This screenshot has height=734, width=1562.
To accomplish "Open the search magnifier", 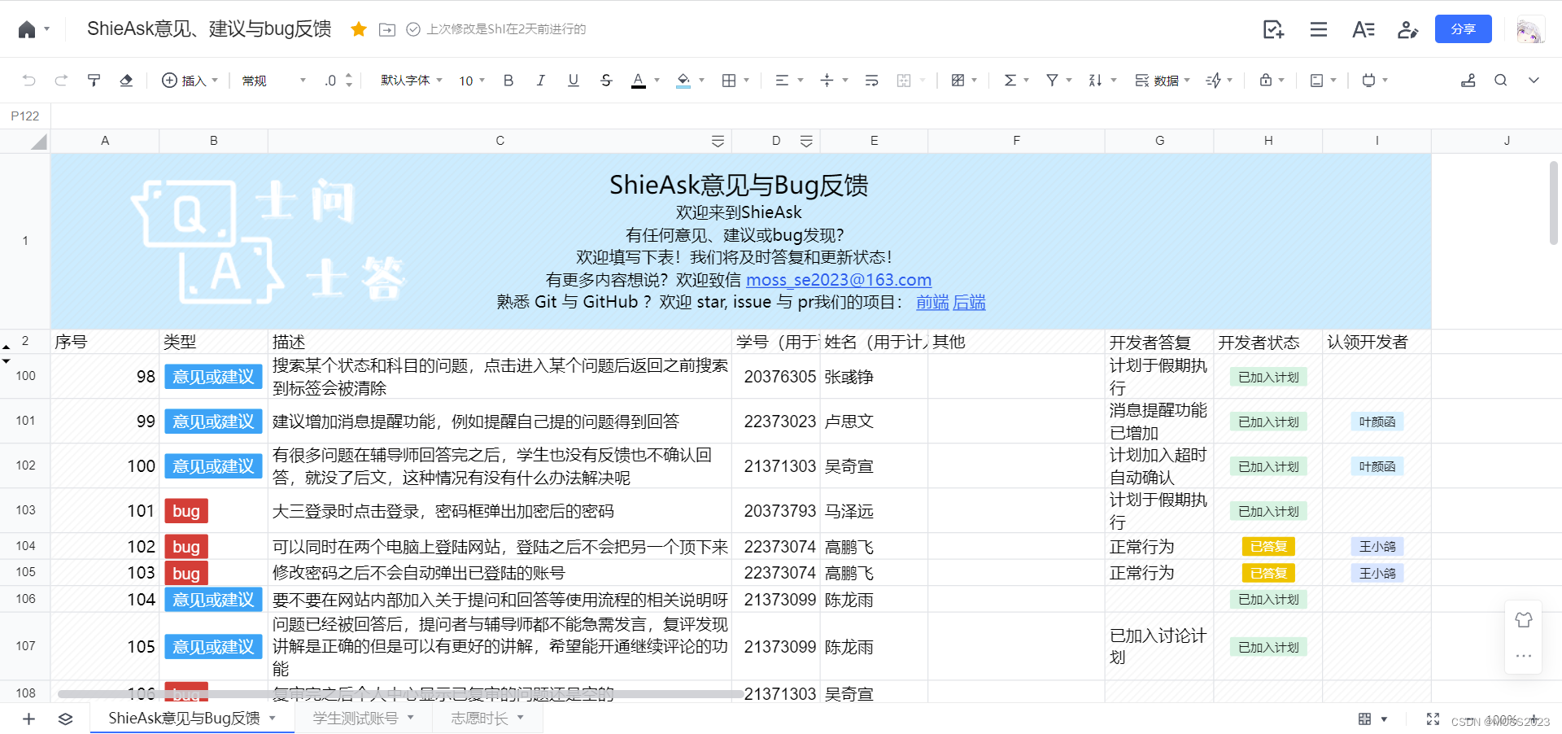I will 1501,80.
